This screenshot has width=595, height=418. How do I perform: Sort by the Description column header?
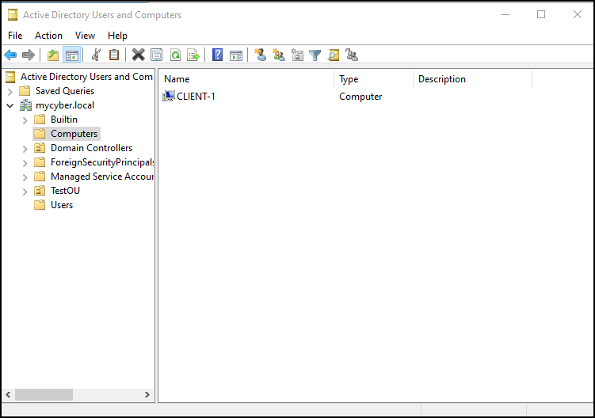point(473,79)
